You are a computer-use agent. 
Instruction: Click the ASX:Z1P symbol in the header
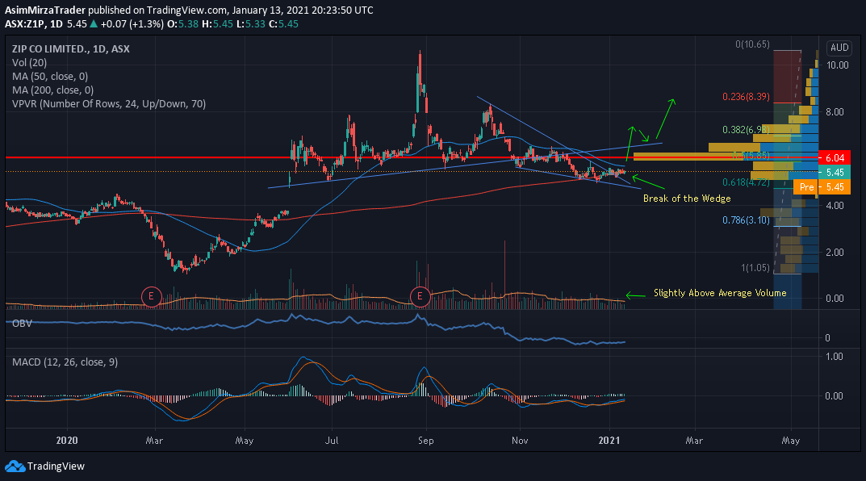(24, 24)
